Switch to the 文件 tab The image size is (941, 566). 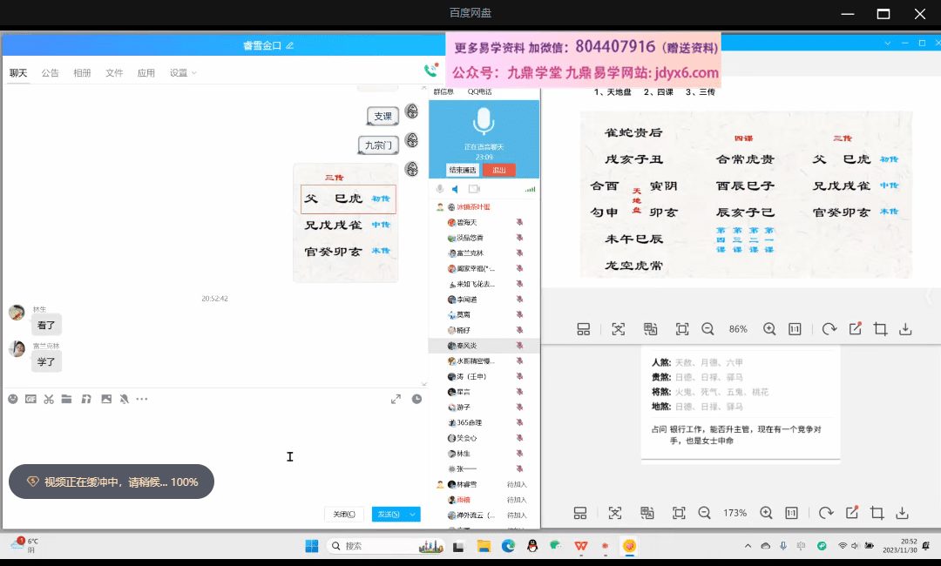(114, 73)
